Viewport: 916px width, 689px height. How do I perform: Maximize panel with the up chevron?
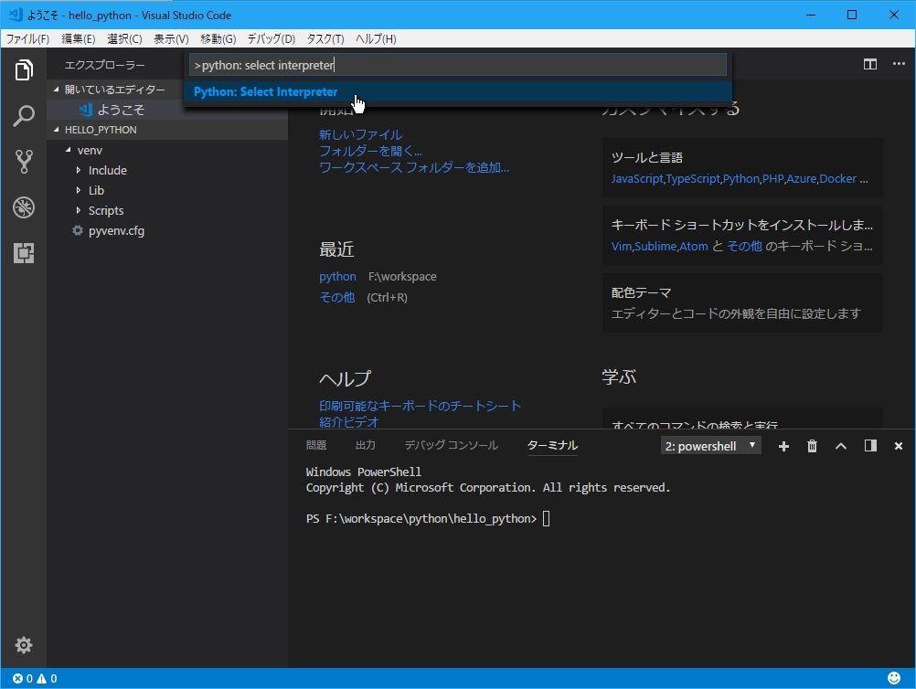[x=841, y=446]
